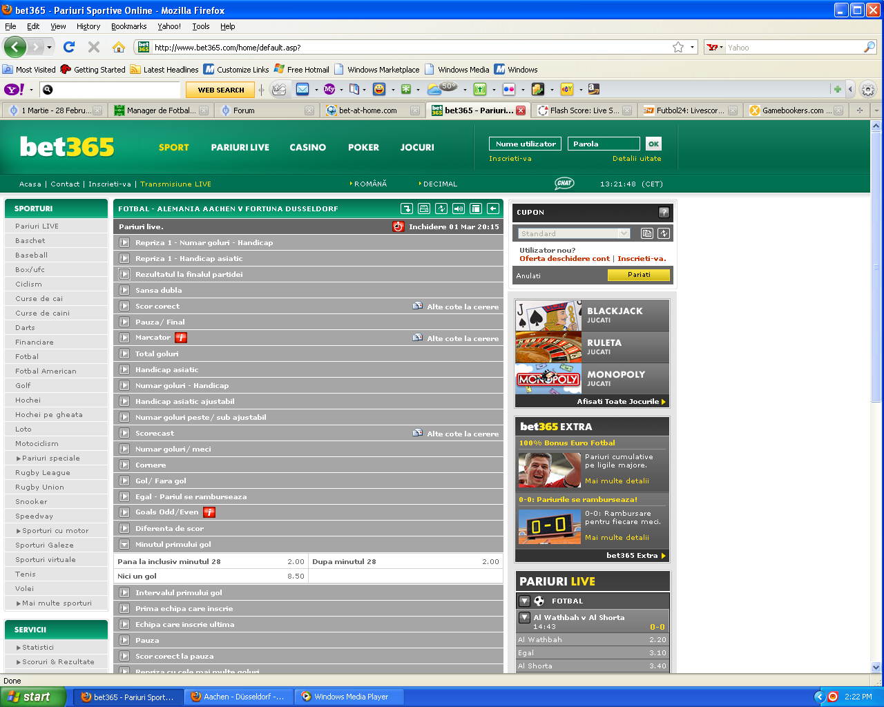Click the WEB SEARCH button

[221, 90]
